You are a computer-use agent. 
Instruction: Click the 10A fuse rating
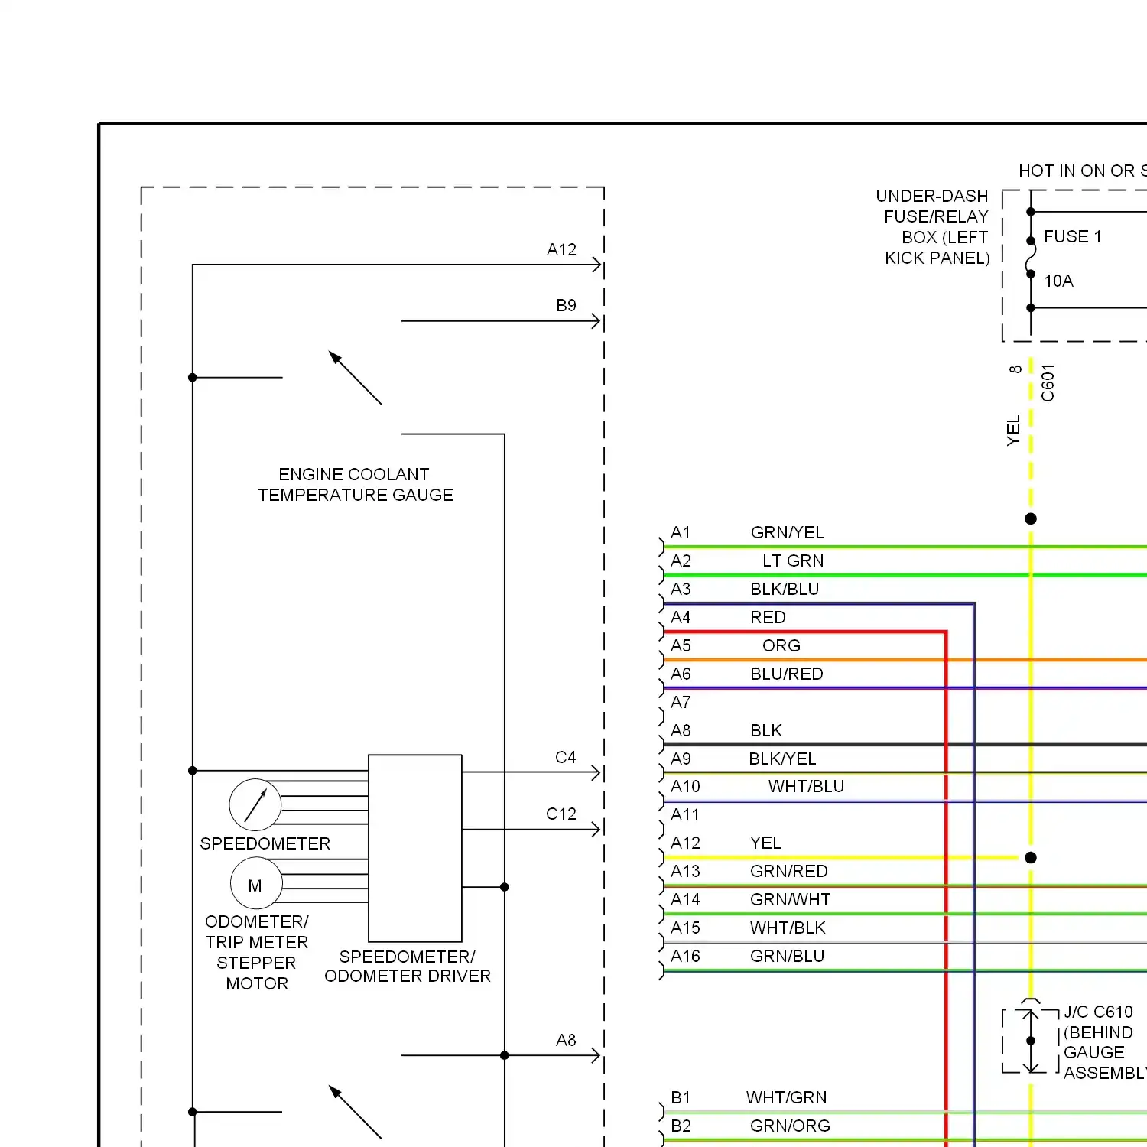[x=1058, y=281]
